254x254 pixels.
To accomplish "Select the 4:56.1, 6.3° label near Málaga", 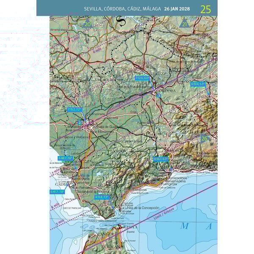I will (x=161, y=159).
